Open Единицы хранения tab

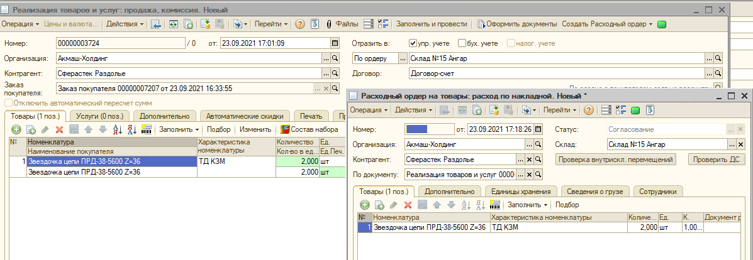coord(521,192)
